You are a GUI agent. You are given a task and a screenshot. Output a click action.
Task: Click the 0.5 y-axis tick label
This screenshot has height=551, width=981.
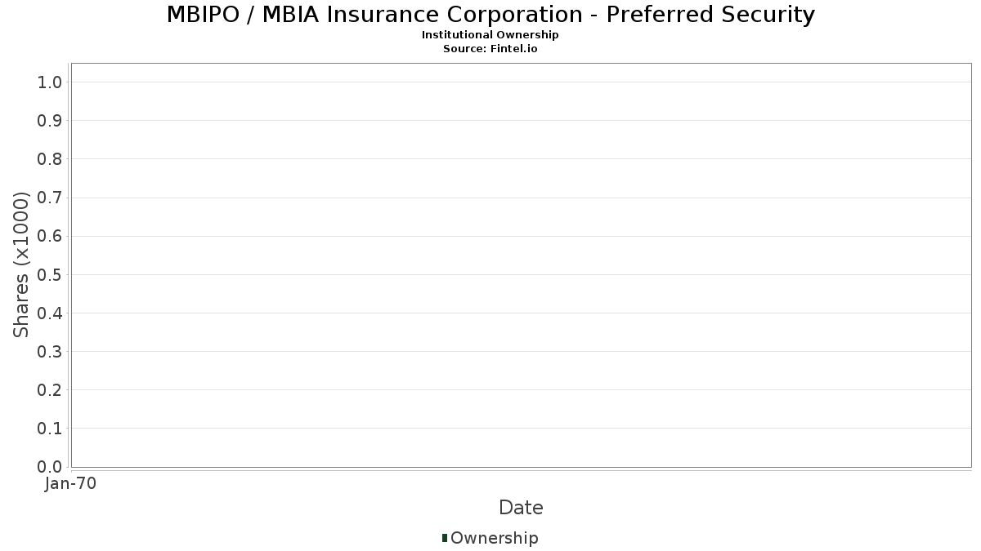point(50,274)
